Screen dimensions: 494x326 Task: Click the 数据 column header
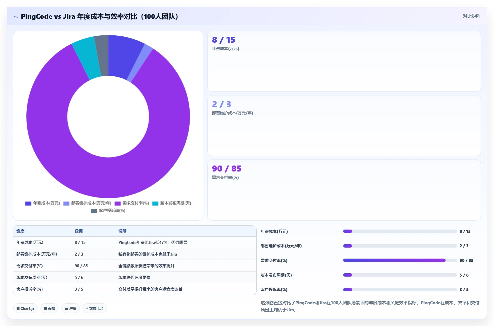coord(79,231)
